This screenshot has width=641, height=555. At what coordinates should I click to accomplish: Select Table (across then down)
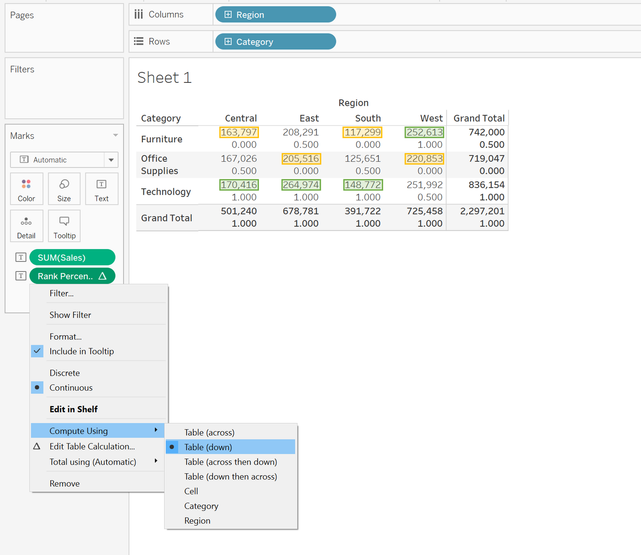230,462
